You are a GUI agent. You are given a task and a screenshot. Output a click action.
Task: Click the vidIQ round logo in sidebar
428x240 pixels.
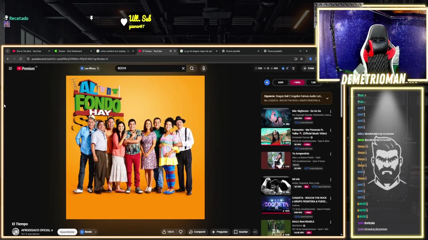point(267,82)
